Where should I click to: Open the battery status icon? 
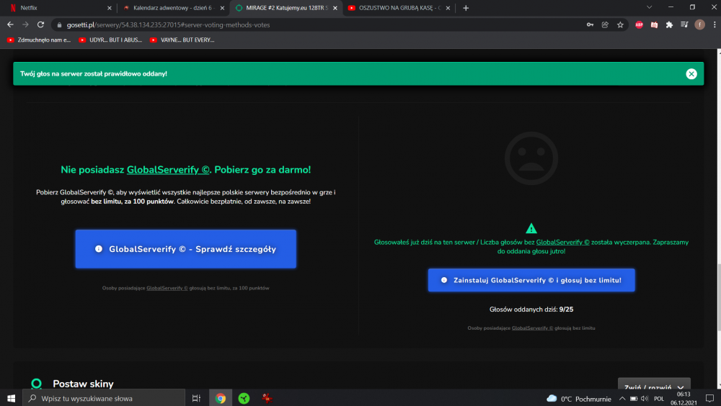634,399
